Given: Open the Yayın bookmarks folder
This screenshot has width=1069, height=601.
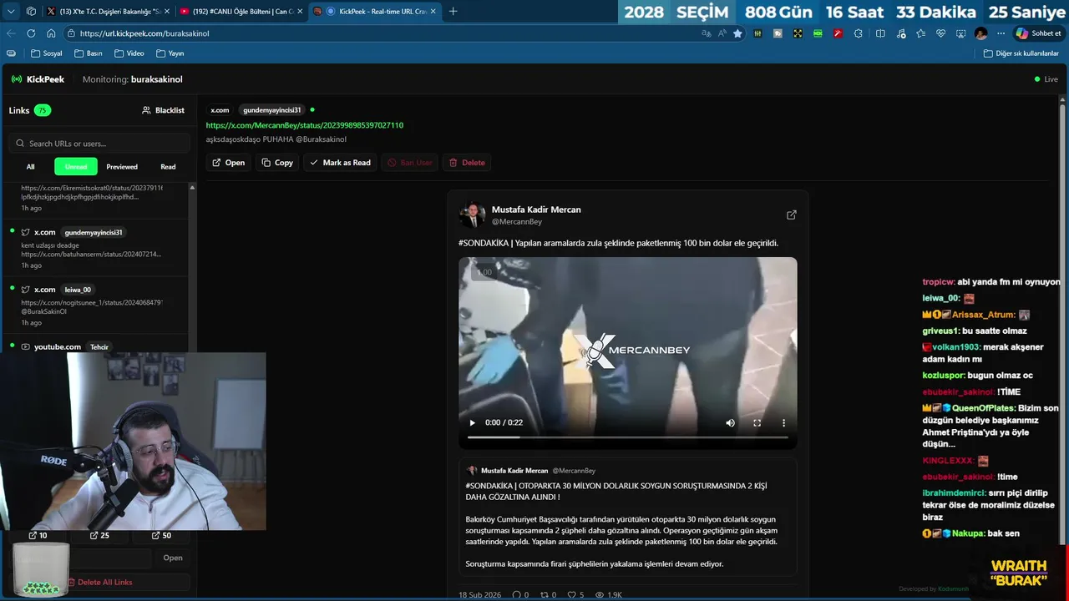Looking at the screenshot, I should point(170,53).
